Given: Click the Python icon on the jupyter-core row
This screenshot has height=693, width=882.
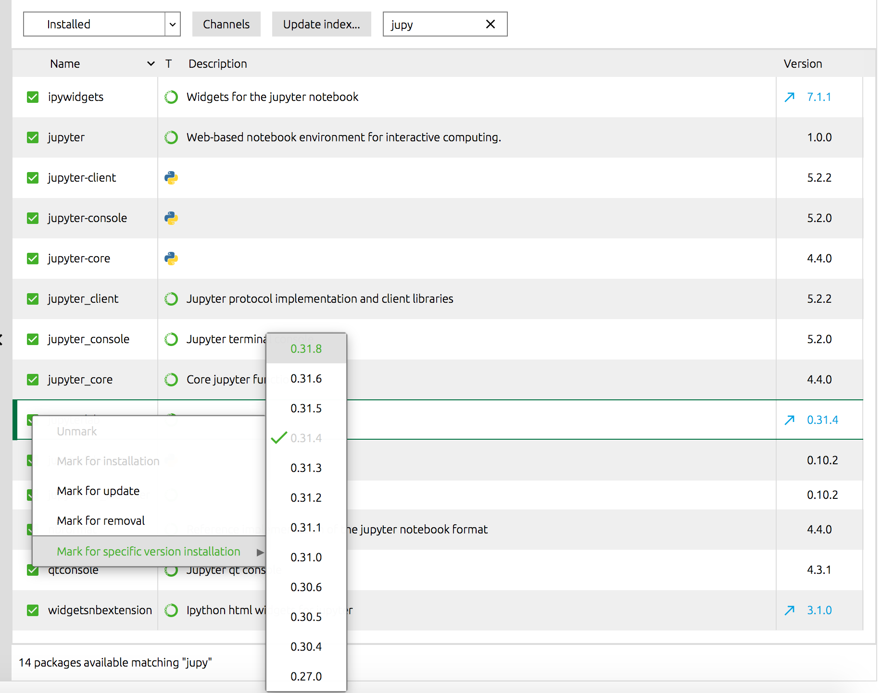Looking at the screenshot, I should point(171,258).
